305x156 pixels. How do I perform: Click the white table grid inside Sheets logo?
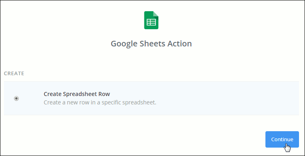click(x=151, y=22)
